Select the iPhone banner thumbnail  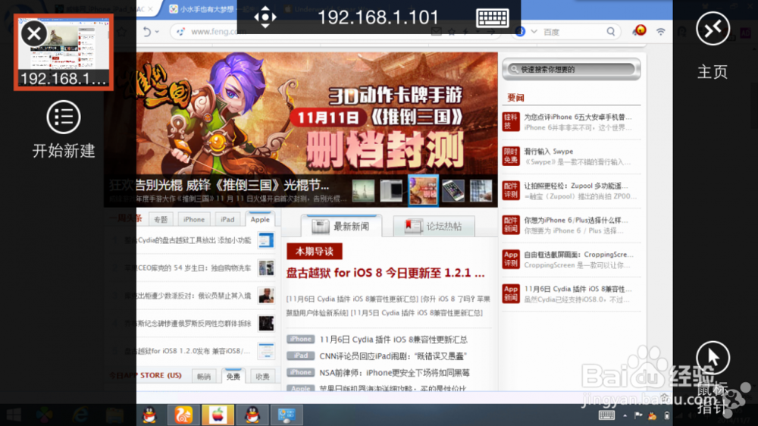tap(453, 190)
